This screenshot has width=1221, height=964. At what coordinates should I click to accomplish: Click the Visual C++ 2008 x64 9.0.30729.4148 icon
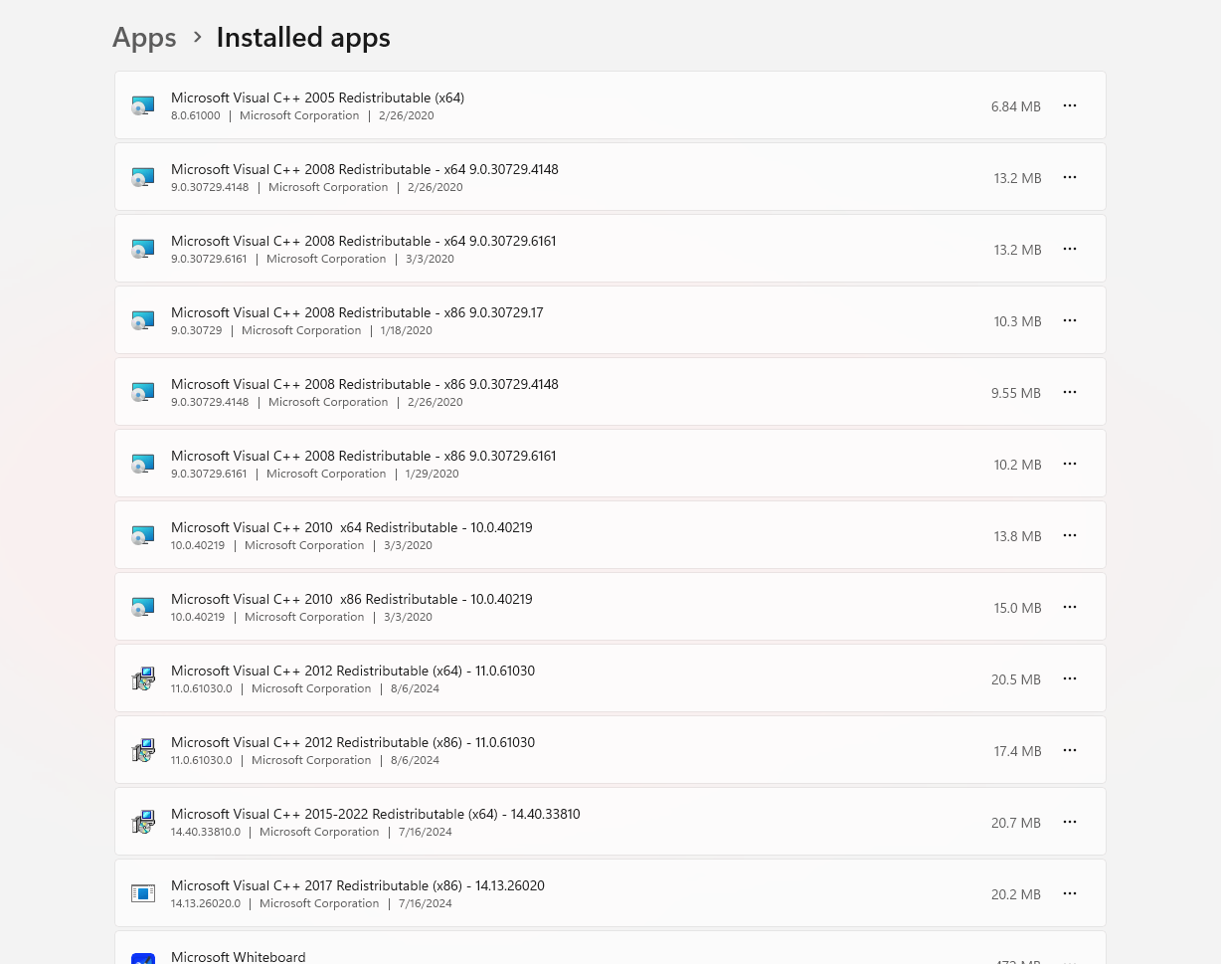coord(143,177)
